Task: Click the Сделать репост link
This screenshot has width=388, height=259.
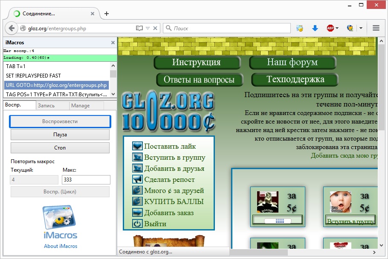Action: pyautogui.click(x=170, y=179)
